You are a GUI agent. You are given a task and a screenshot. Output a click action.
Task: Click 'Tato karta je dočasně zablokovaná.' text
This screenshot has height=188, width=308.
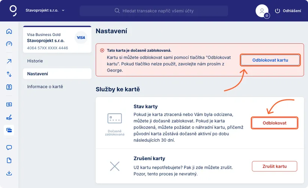coord(139,50)
